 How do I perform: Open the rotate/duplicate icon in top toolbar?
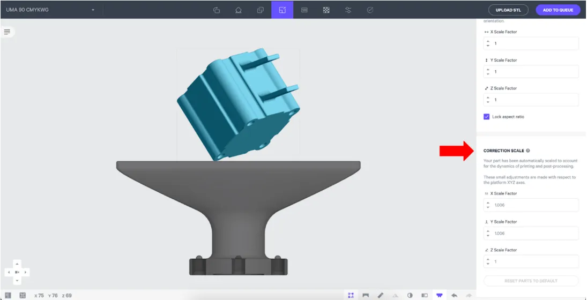coord(216,10)
